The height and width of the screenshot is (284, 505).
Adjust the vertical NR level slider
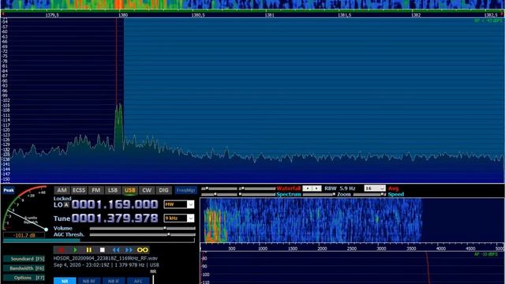[x=153, y=279]
